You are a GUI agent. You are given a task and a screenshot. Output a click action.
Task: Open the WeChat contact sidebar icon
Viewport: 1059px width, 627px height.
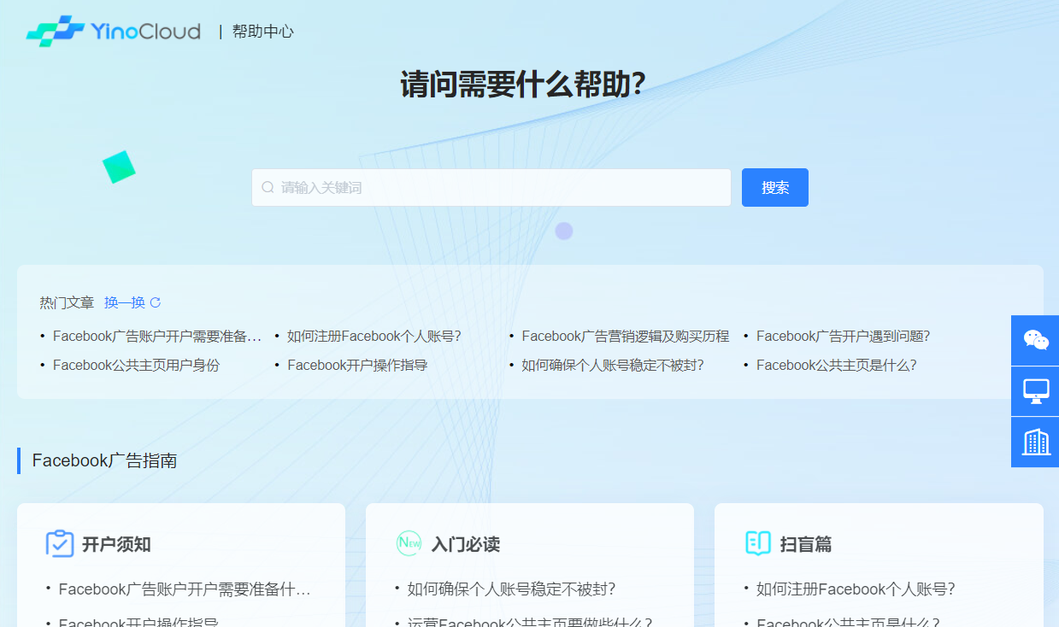[1035, 340]
